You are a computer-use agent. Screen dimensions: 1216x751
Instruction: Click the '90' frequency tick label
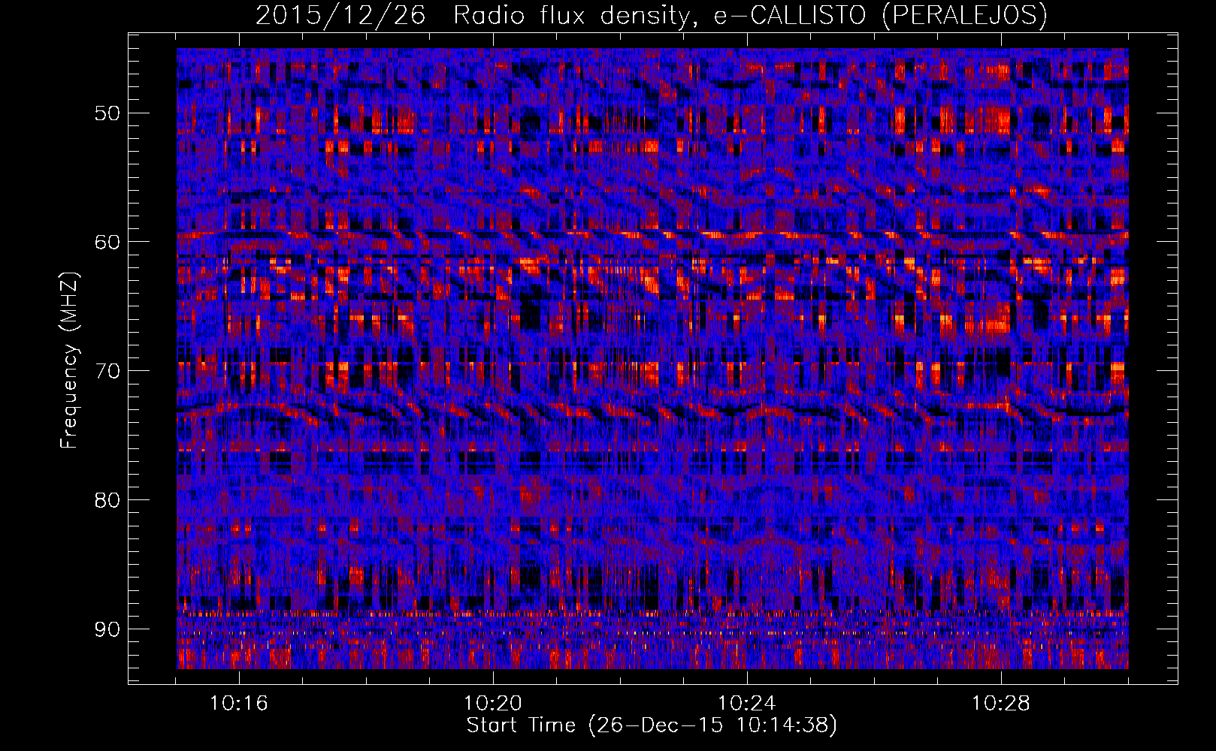[107, 629]
